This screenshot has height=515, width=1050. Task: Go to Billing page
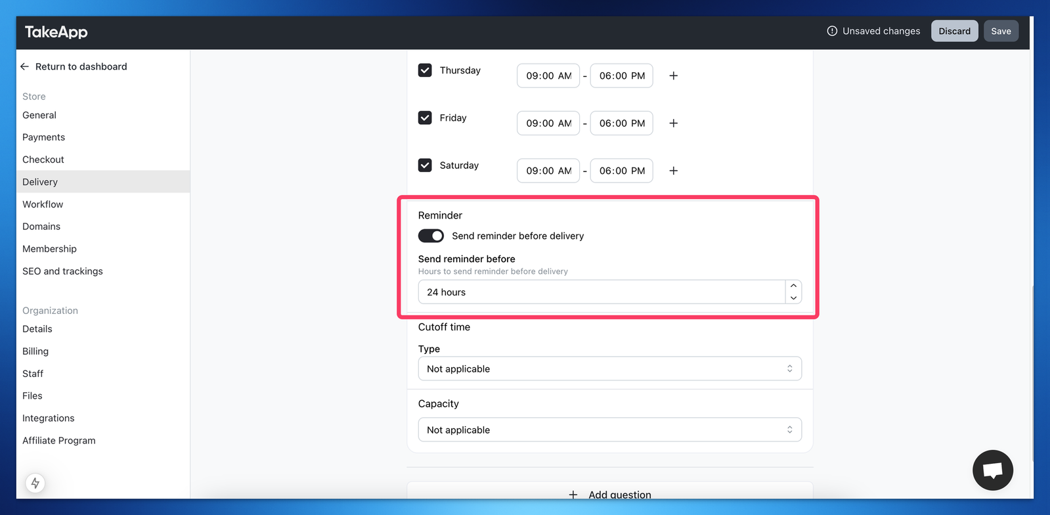coord(35,351)
